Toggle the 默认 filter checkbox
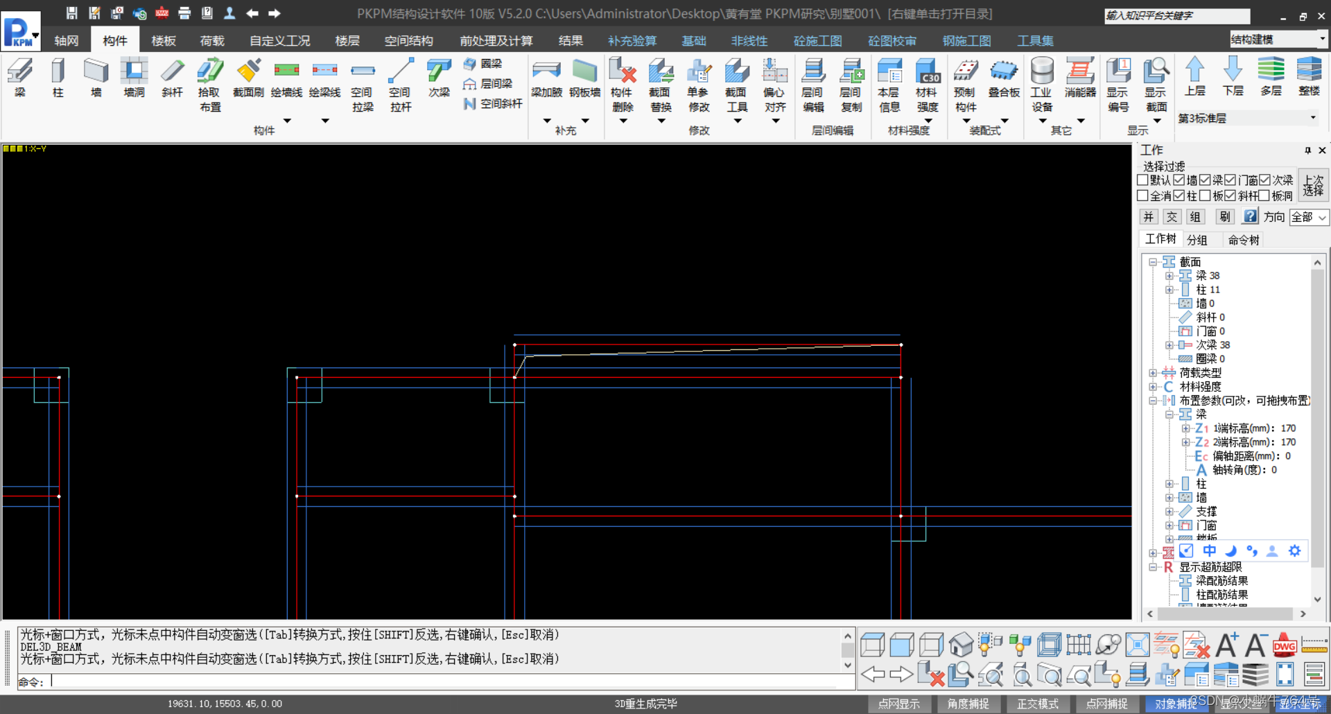This screenshot has height=714, width=1331. pyautogui.click(x=1142, y=180)
